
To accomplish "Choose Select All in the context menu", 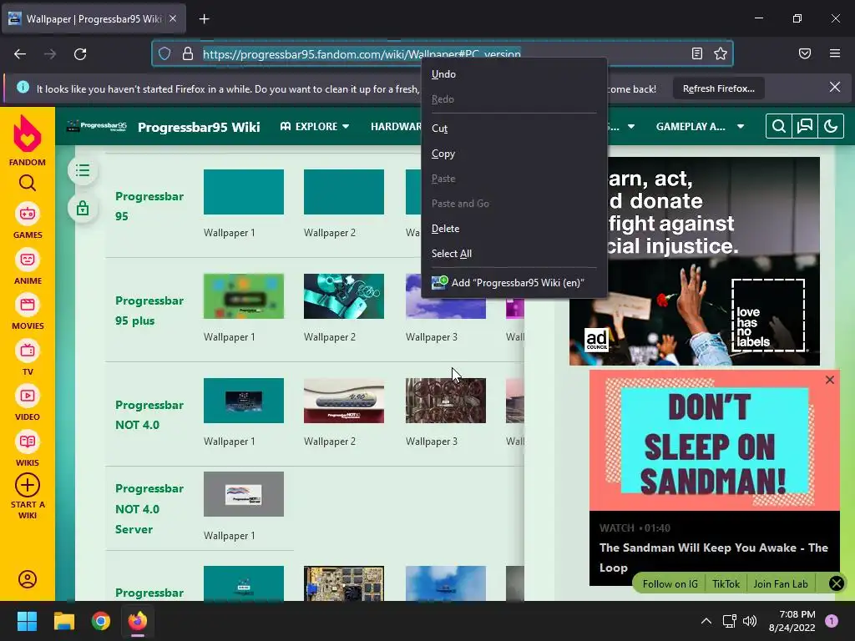I will pos(514,254).
